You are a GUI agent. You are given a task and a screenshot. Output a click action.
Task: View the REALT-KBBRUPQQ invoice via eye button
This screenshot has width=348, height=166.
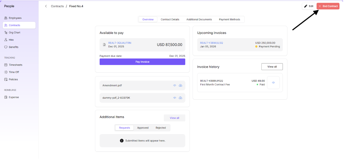[x=273, y=83]
